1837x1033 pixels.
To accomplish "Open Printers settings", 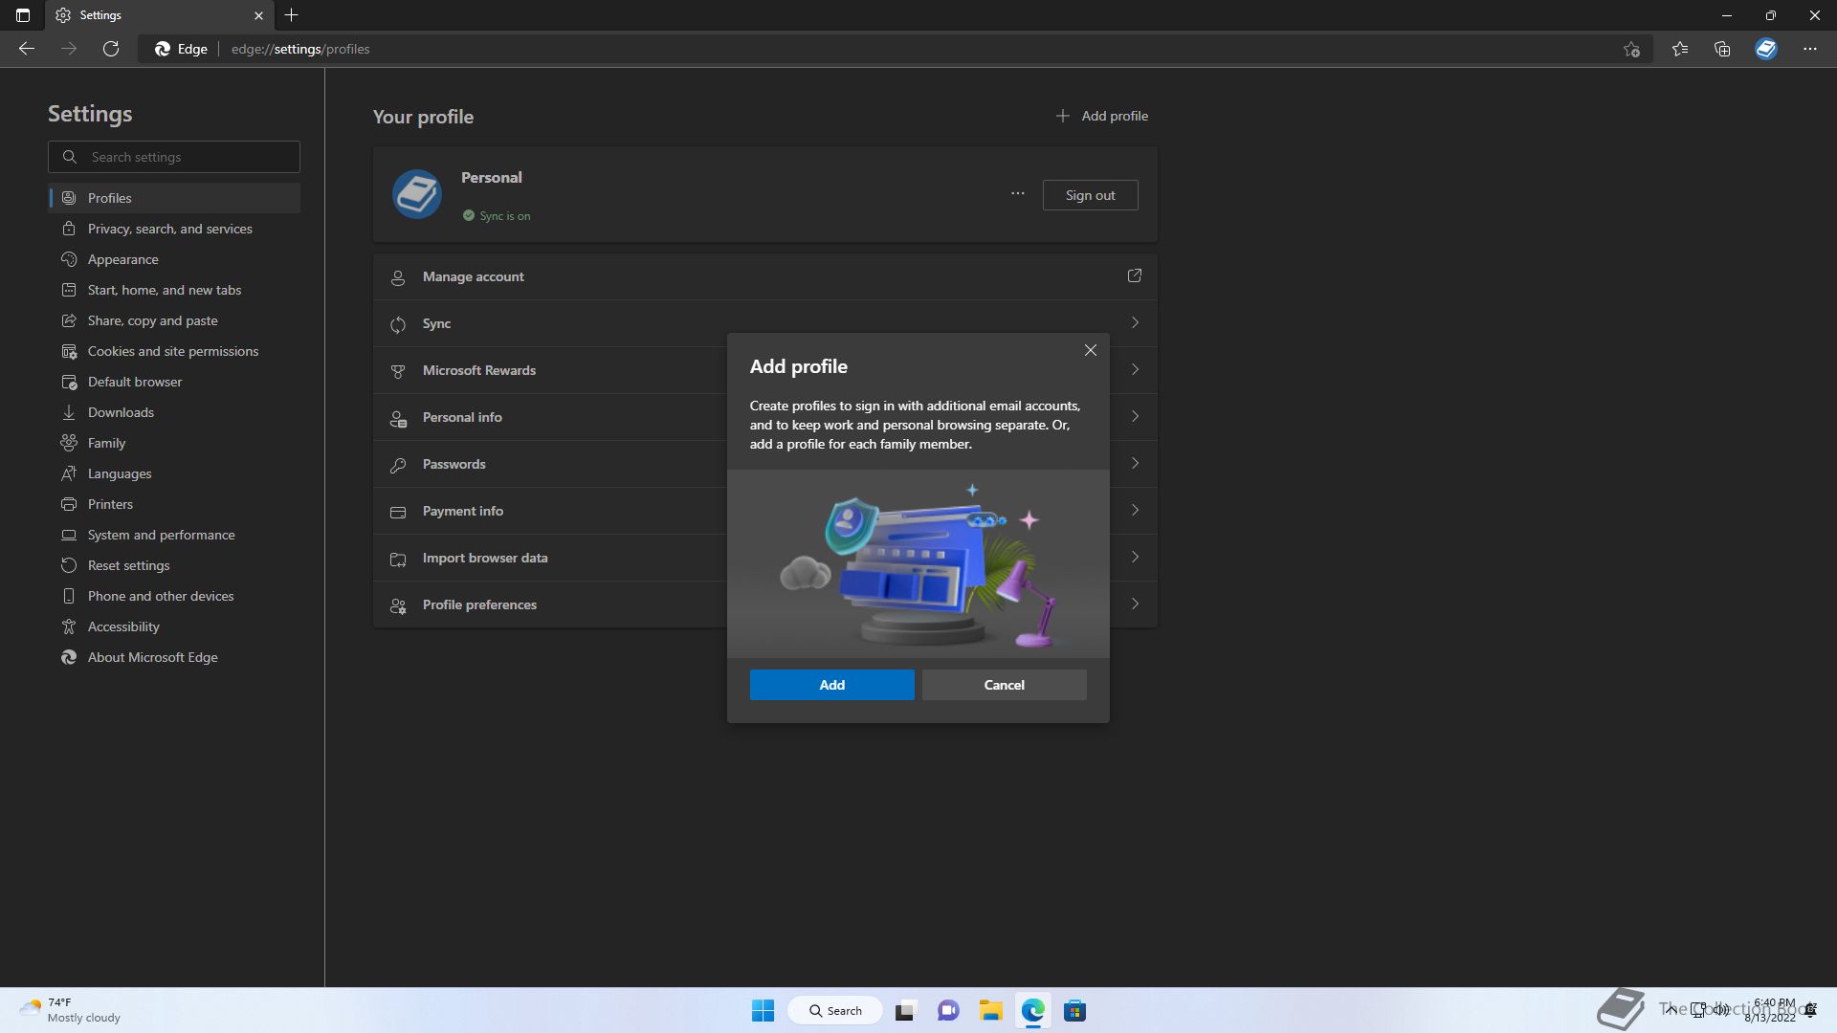I will click(174, 504).
